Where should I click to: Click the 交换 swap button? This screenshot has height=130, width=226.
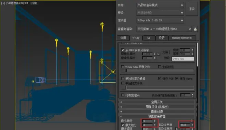point(165,52)
